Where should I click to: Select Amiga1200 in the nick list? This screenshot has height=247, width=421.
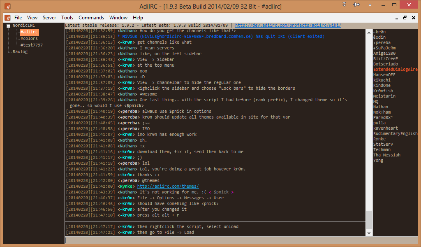[384, 54]
